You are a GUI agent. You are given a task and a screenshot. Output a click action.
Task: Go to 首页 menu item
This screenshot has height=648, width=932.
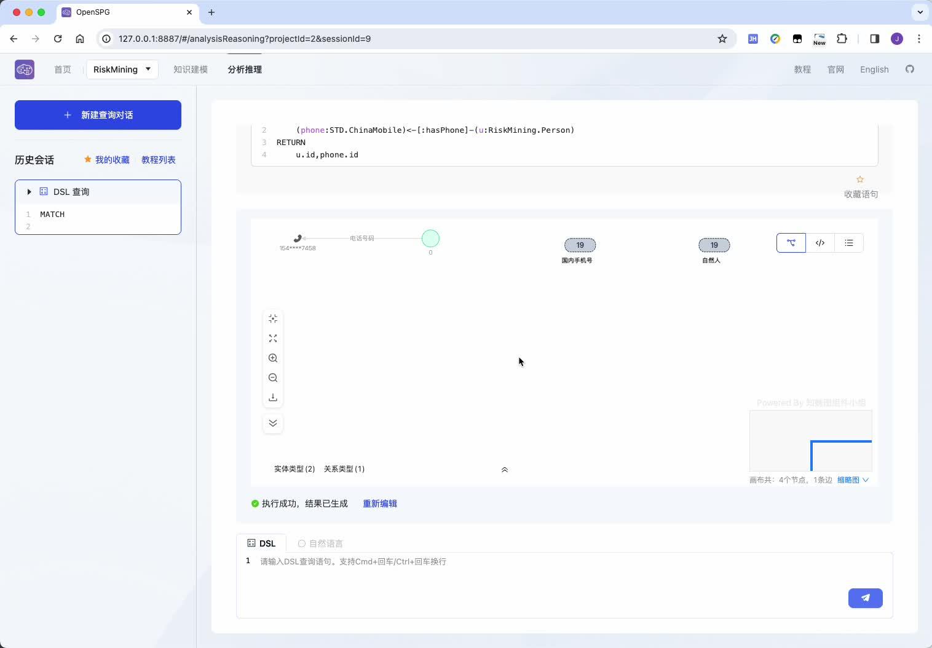click(63, 69)
